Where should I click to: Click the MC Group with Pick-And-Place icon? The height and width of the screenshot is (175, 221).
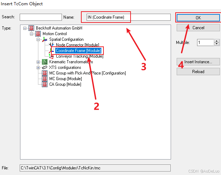45,73
